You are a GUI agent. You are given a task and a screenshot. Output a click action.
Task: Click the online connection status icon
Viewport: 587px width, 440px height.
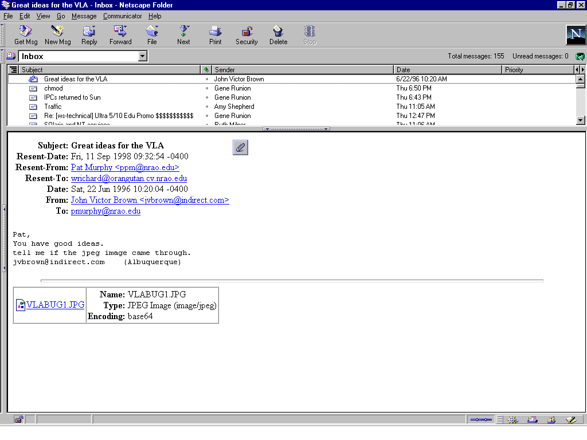481,420
